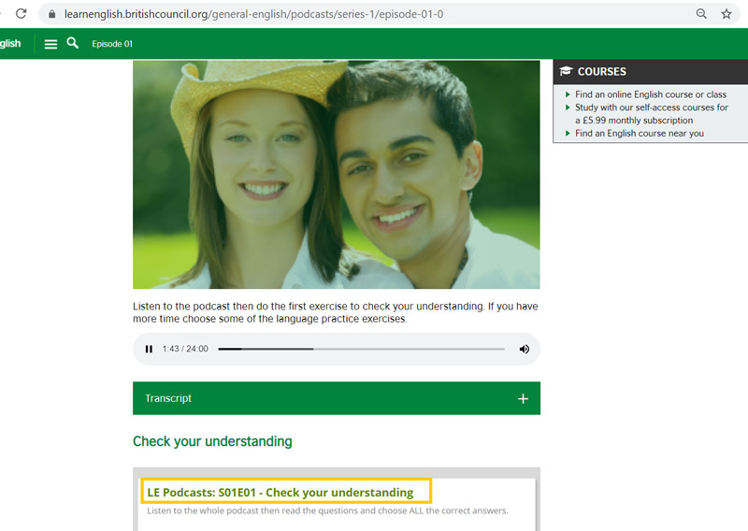Click the LearnEnglish logo in header
Image resolution: width=748 pixels, height=531 pixels.
[10, 44]
